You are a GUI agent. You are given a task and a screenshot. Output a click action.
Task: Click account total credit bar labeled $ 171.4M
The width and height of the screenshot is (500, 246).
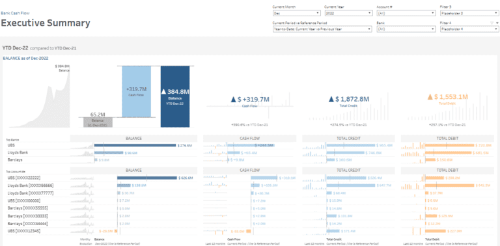click(x=333, y=230)
